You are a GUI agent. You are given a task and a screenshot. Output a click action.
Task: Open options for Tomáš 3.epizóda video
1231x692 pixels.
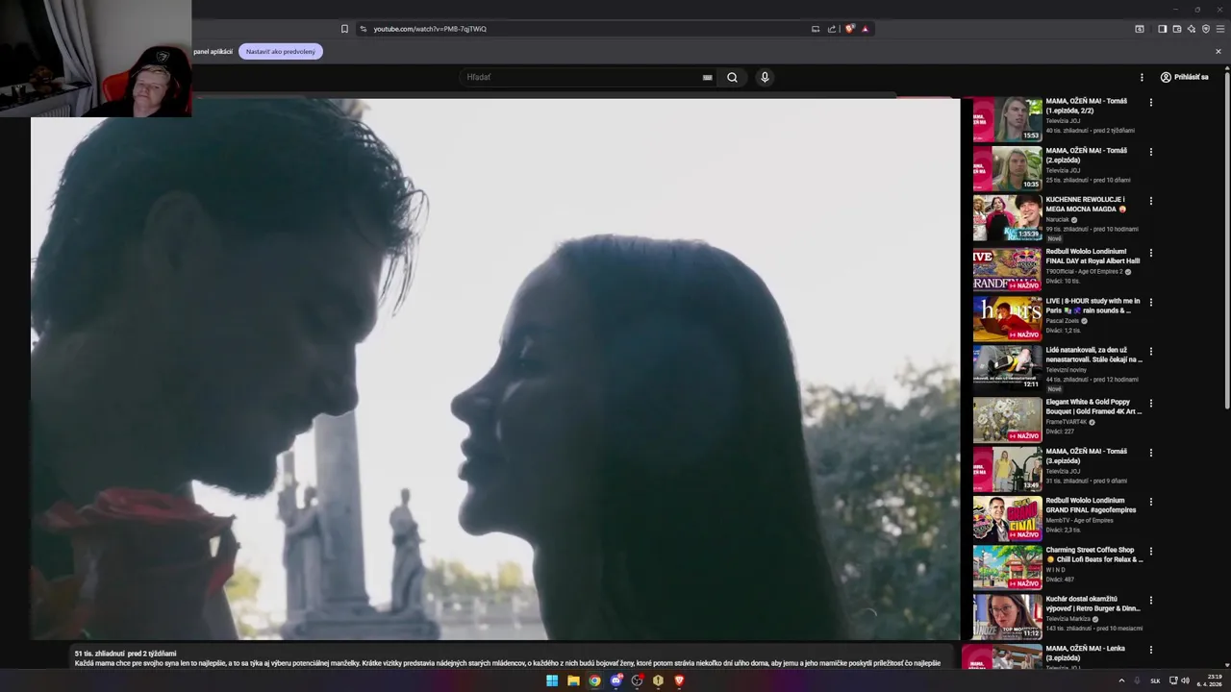coord(1150,453)
